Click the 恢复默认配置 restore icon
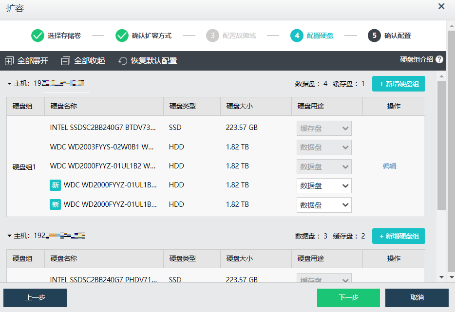The image size is (455, 312). (123, 61)
